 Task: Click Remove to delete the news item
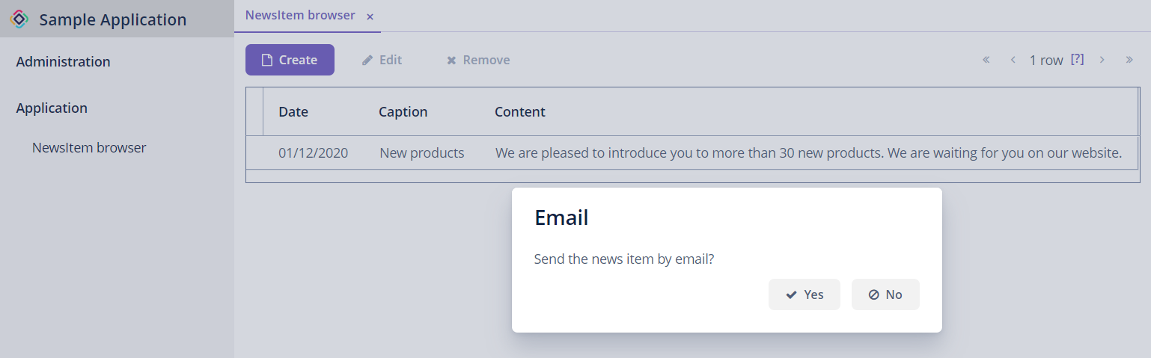coord(478,60)
